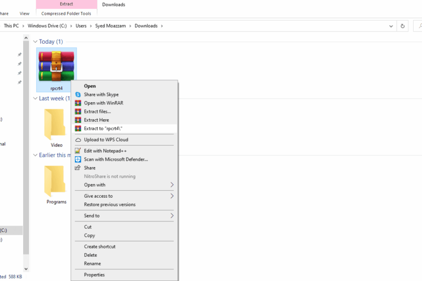Click the first pin icon in navigation pane
This screenshot has height=281, width=422.
[20, 55]
